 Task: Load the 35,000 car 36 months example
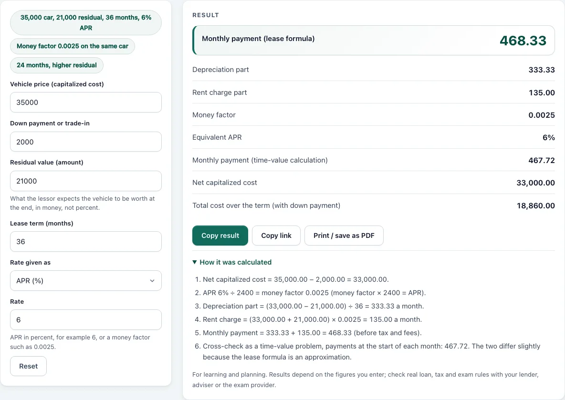pos(86,23)
